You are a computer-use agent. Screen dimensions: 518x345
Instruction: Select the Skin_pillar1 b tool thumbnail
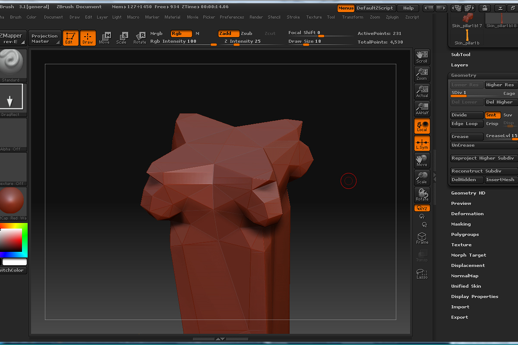(x=467, y=35)
